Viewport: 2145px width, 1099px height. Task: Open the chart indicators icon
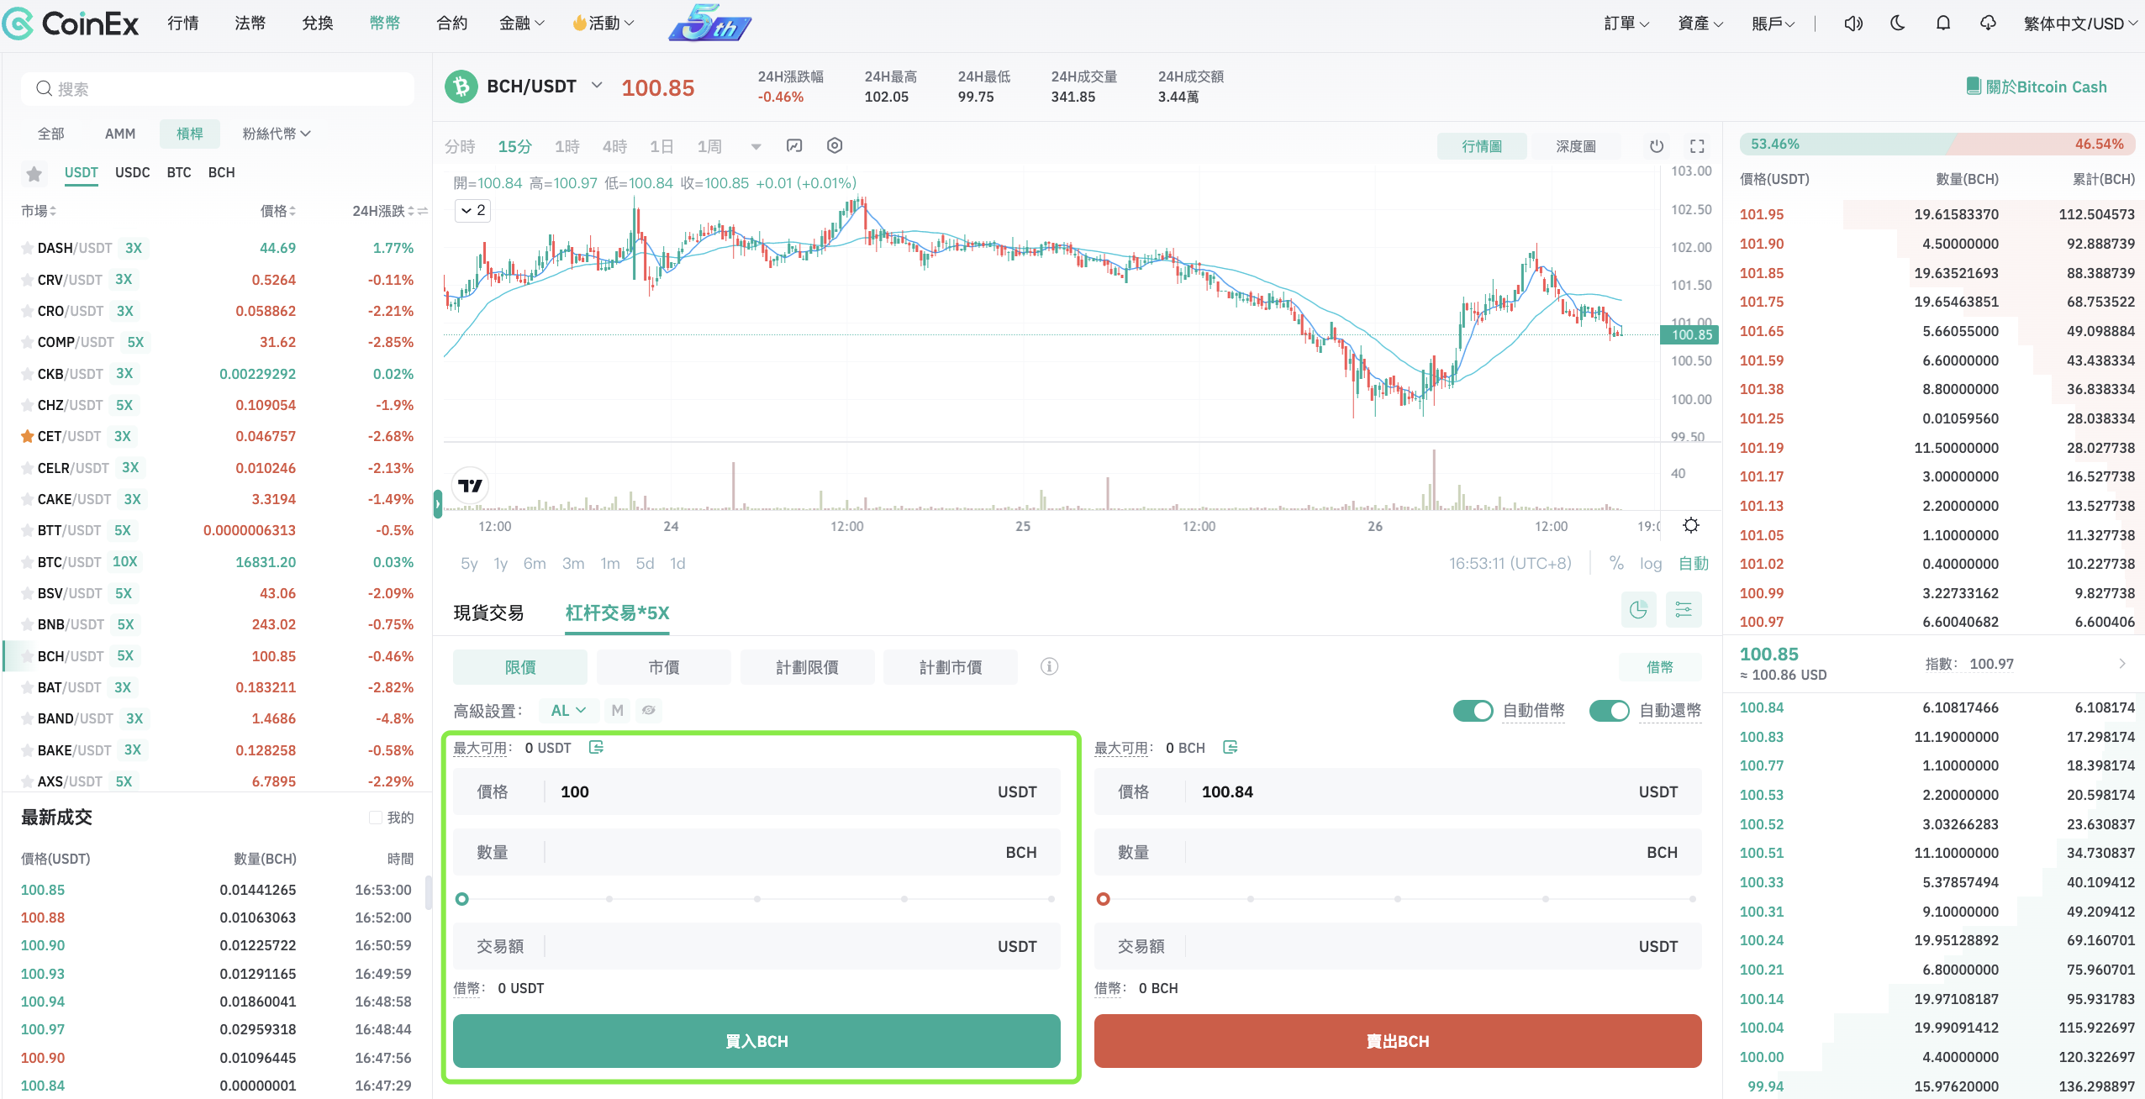(x=794, y=145)
